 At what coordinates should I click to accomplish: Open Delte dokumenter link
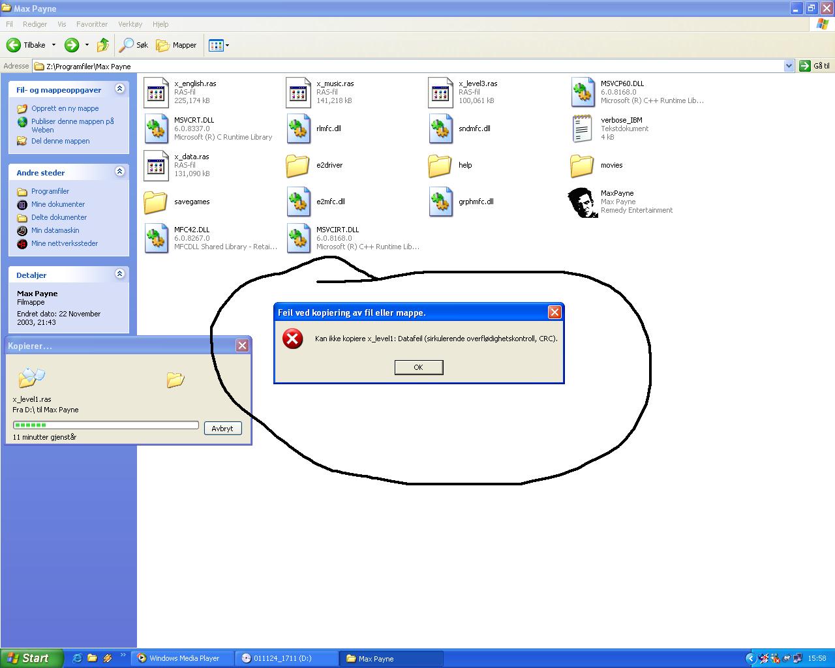click(59, 217)
